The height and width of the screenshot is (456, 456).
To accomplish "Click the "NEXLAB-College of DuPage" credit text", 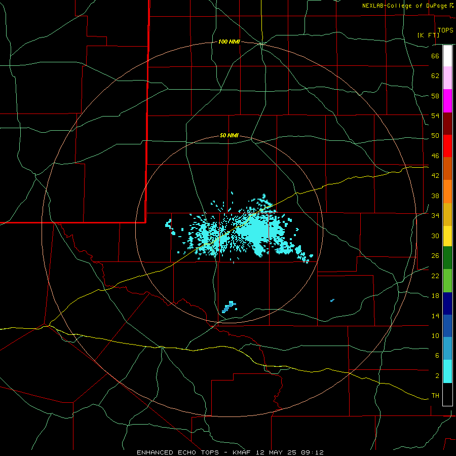I will pos(404,6).
